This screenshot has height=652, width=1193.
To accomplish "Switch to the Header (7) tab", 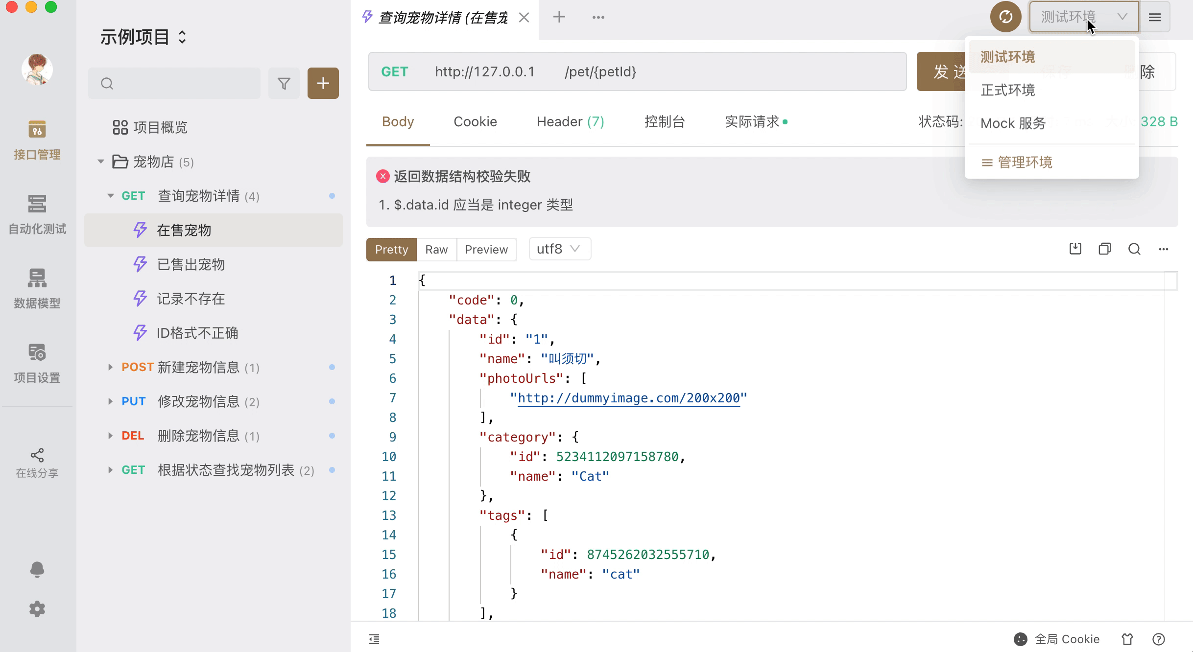I will coord(570,121).
